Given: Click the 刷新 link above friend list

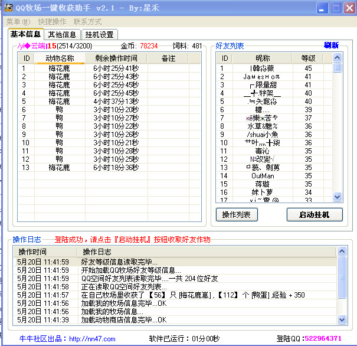Looking at the screenshot, I should coord(332,45).
